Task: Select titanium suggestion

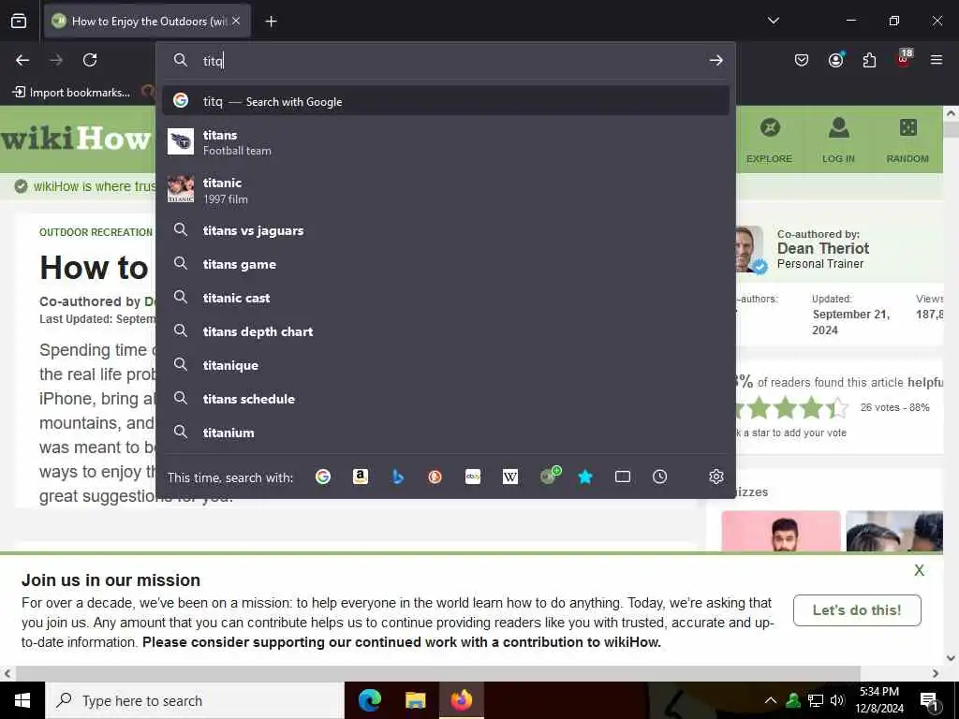Action: click(x=445, y=433)
